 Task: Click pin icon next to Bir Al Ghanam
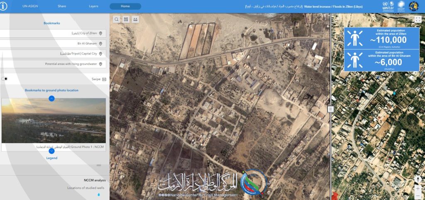[100, 44]
